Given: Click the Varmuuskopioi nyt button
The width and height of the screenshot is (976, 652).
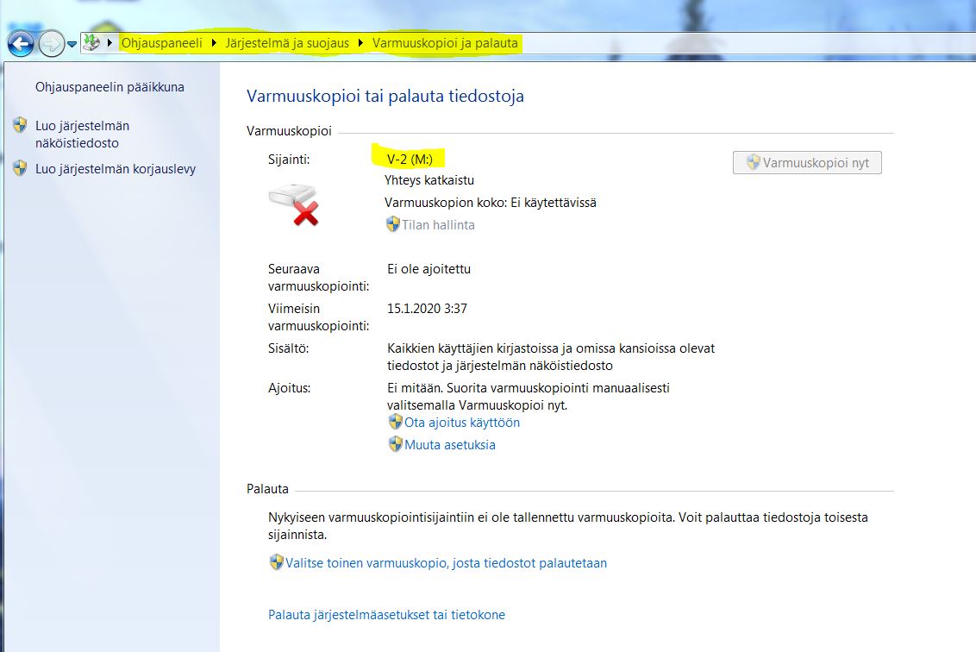Looking at the screenshot, I should point(807,162).
